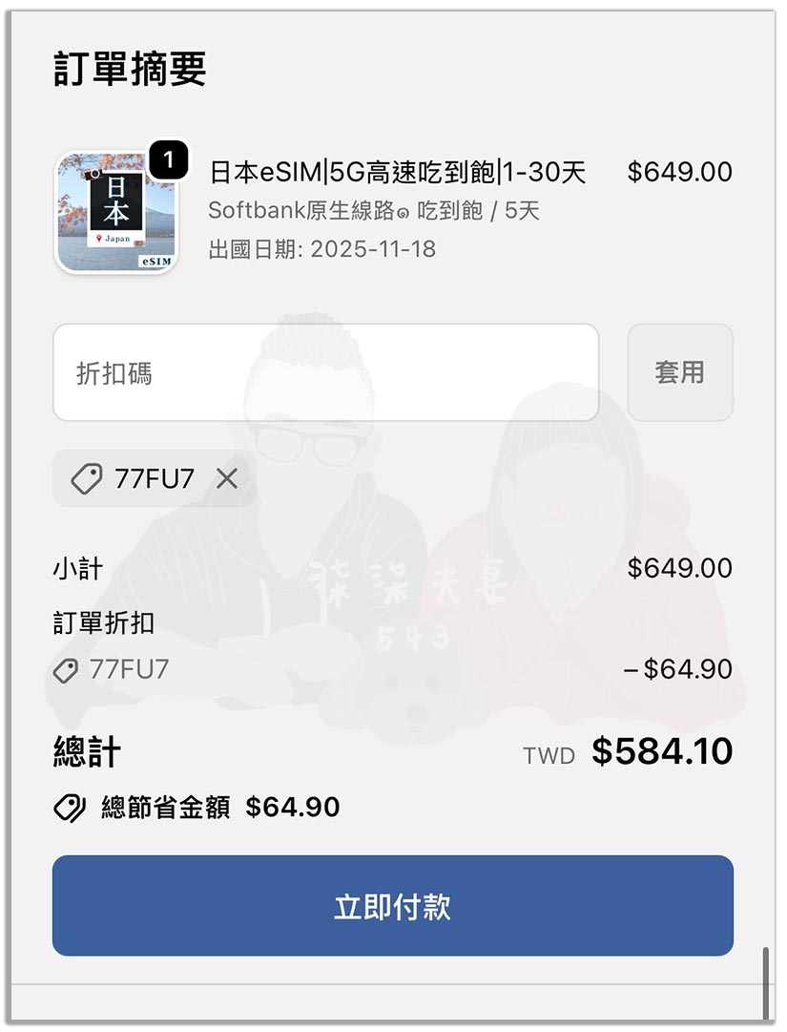Click the vertical scrollbar at right edge
Screen dimensions: 787x1032
click(x=765, y=983)
